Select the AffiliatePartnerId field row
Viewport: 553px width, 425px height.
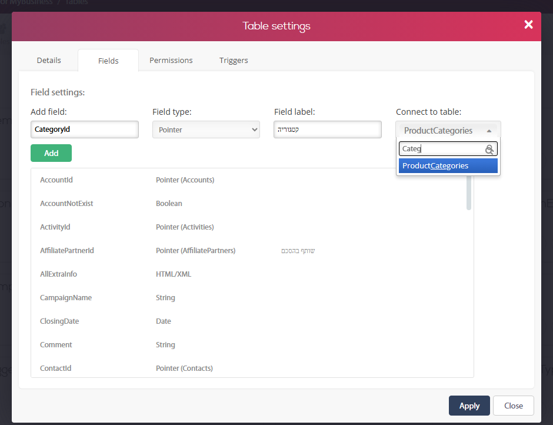pos(248,251)
